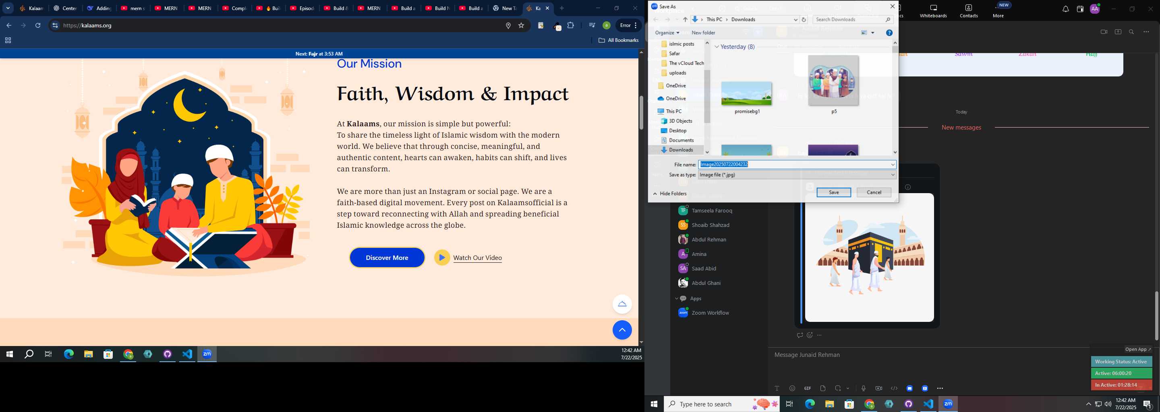The image size is (1160, 412).
Task: Click the video message icon in Zoom composer
Action: pyautogui.click(x=878, y=388)
